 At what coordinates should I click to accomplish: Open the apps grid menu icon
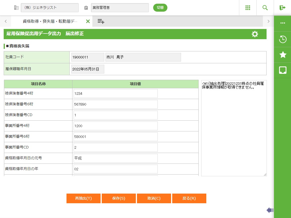click(248, 8)
